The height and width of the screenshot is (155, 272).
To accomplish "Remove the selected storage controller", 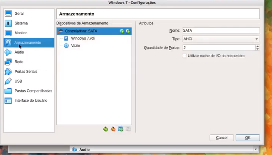I will 113,129.
